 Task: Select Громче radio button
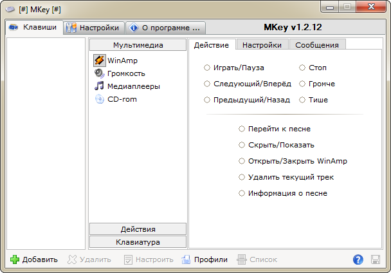click(x=302, y=84)
